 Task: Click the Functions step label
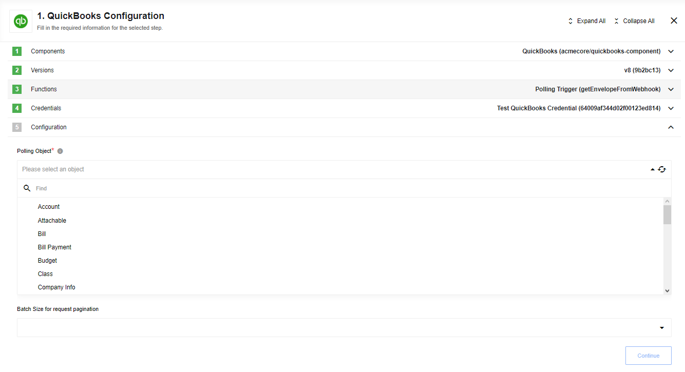44,89
